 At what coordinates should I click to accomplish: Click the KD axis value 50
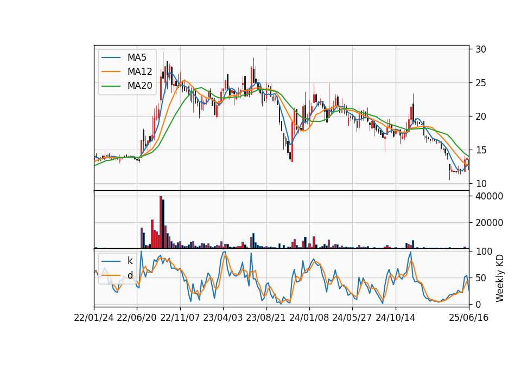click(x=480, y=278)
